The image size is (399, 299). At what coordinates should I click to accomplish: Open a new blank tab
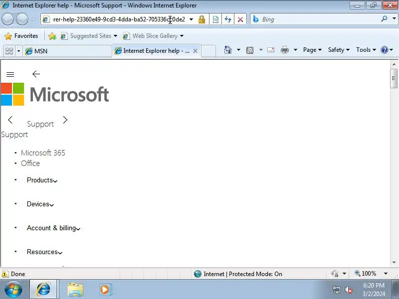pos(208,51)
